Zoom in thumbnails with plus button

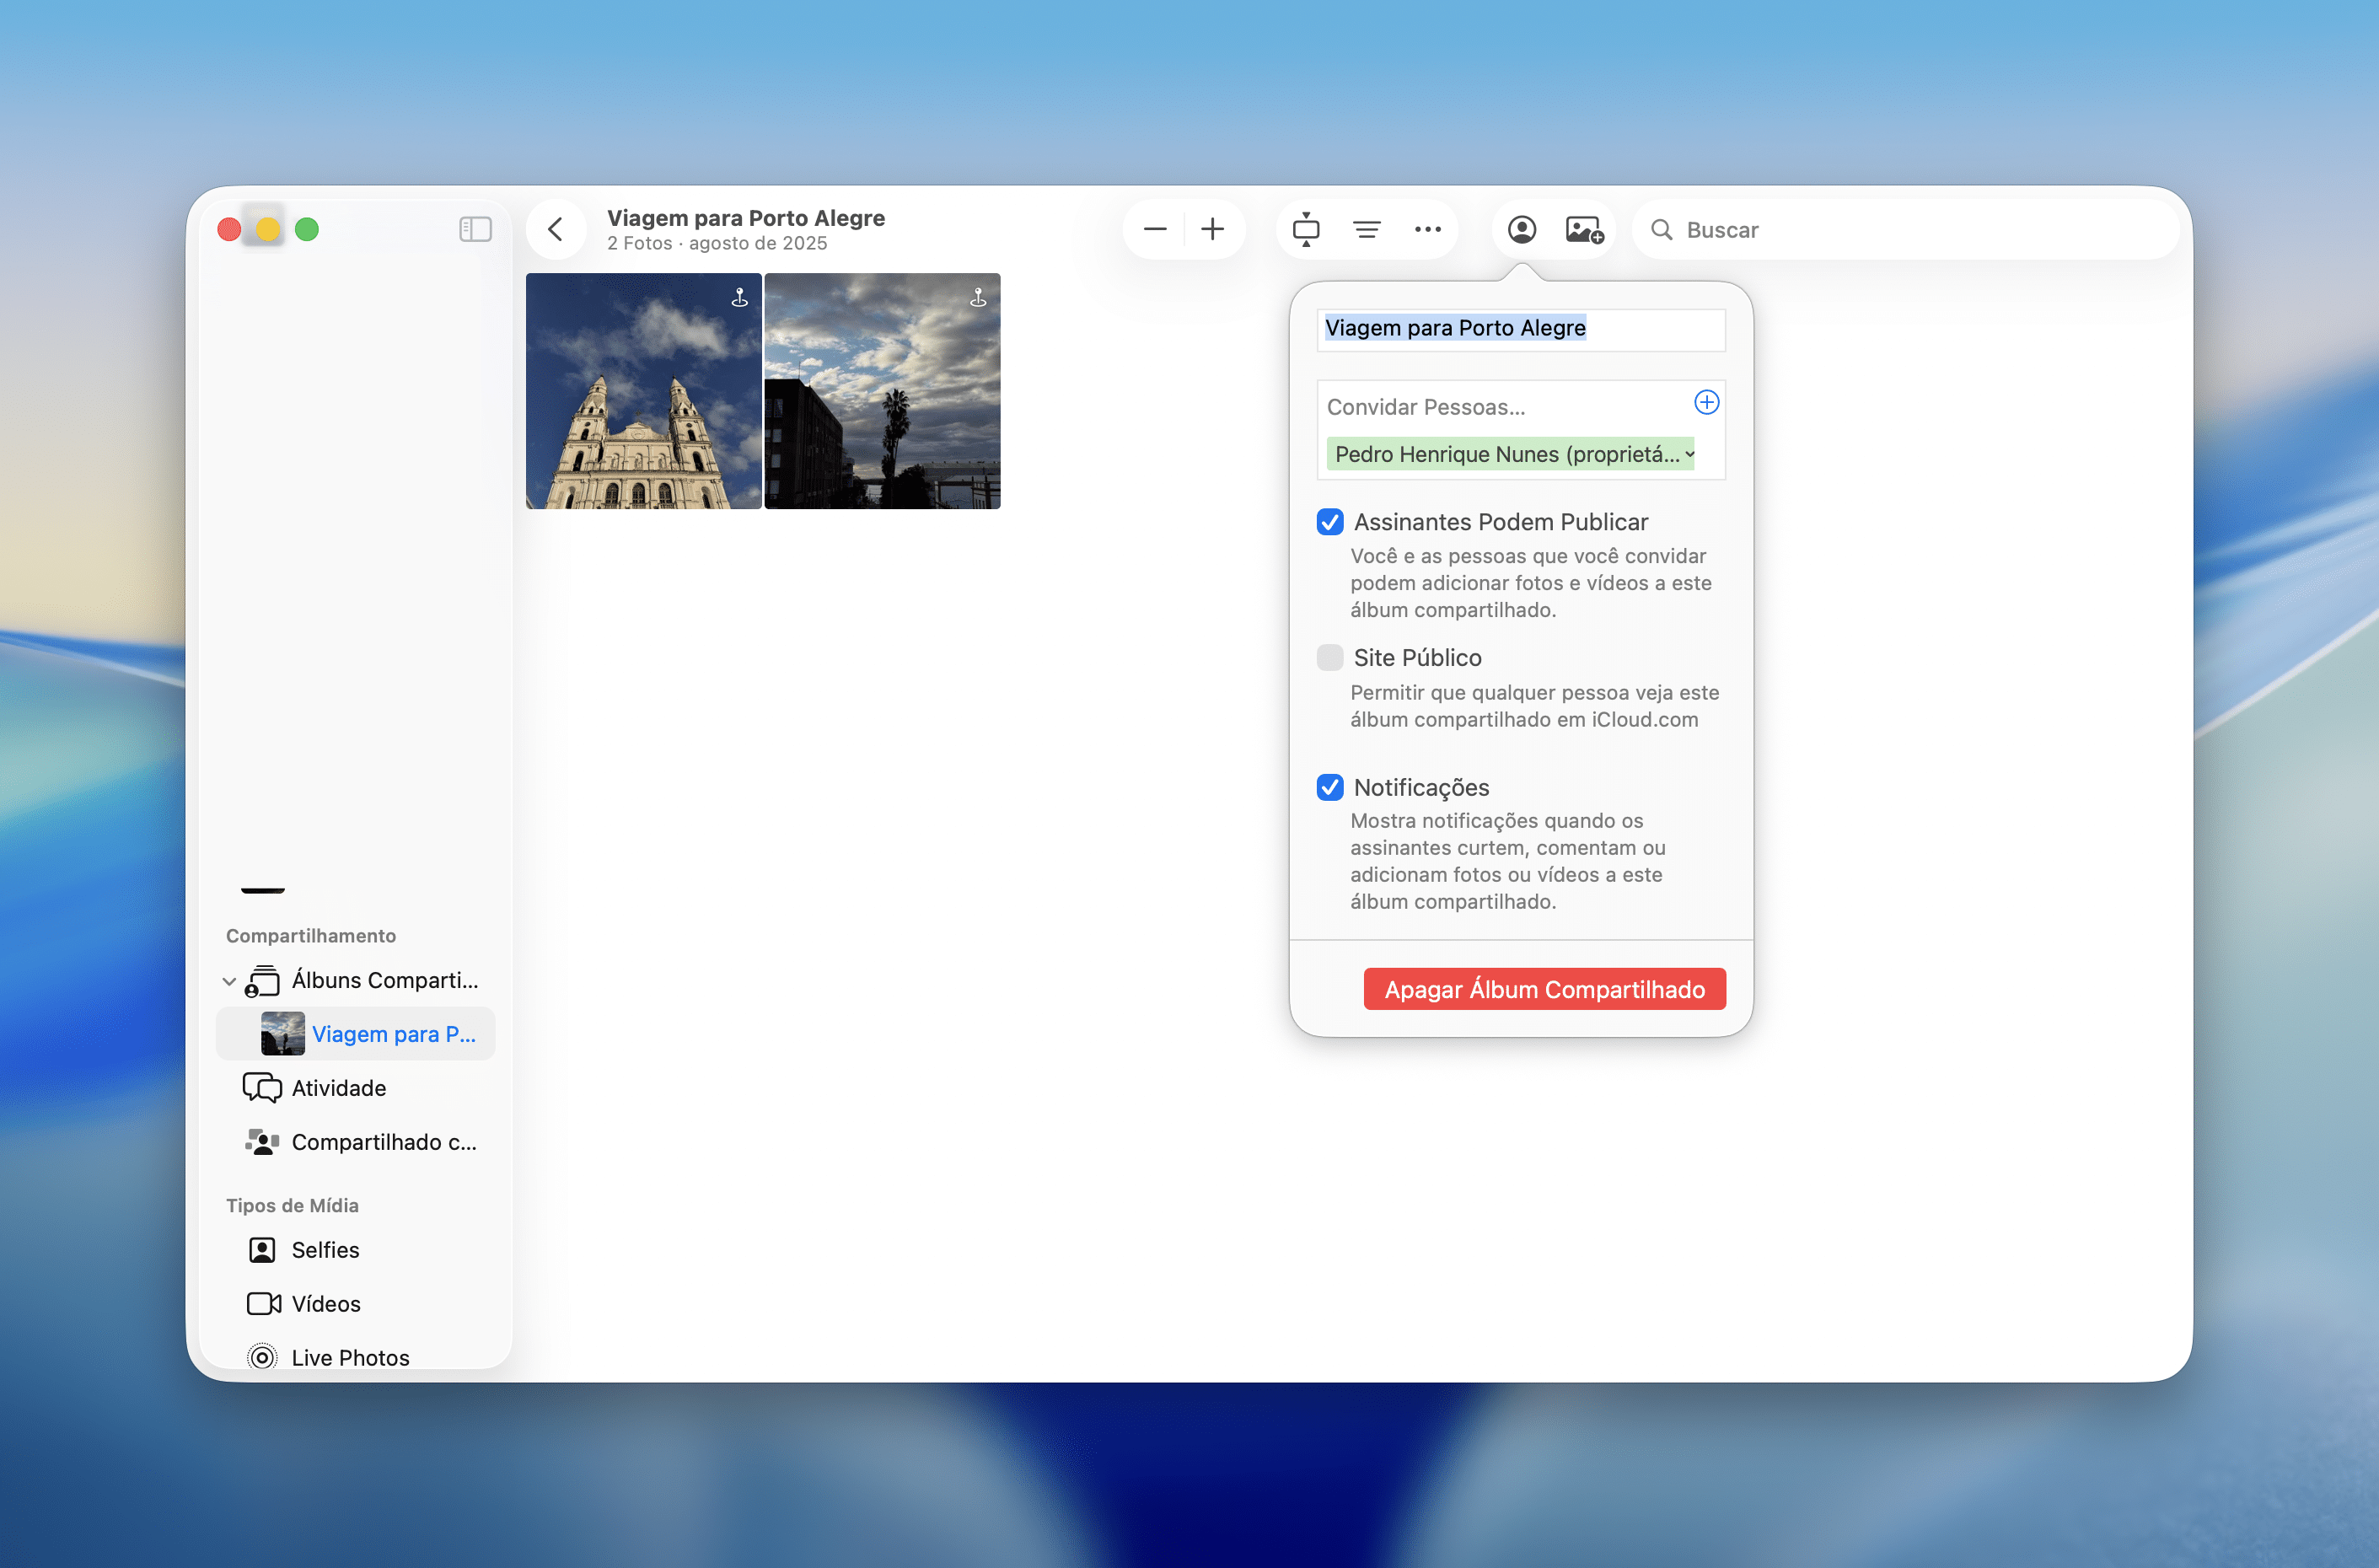(1212, 229)
